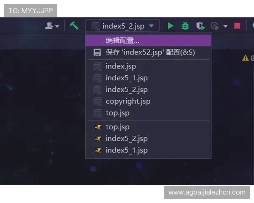The height and width of the screenshot is (203, 254).
Task: Collapse the index5_2.jsp run configuration dropdown
Action: click(x=122, y=26)
